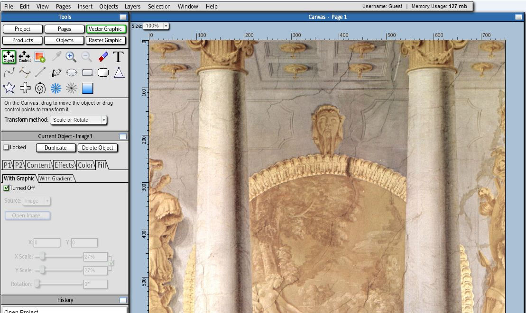Open the Layers menu
The width and height of the screenshot is (526, 313).
(x=132, y=6)
